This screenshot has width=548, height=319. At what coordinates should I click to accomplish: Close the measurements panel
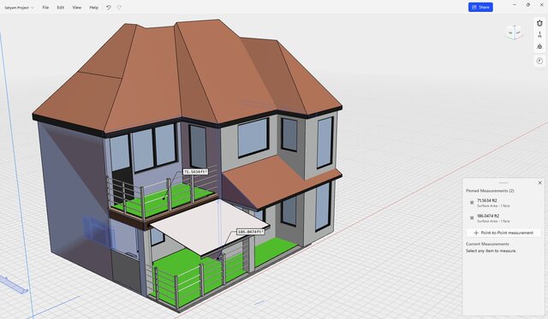click(x=539, y=182)
